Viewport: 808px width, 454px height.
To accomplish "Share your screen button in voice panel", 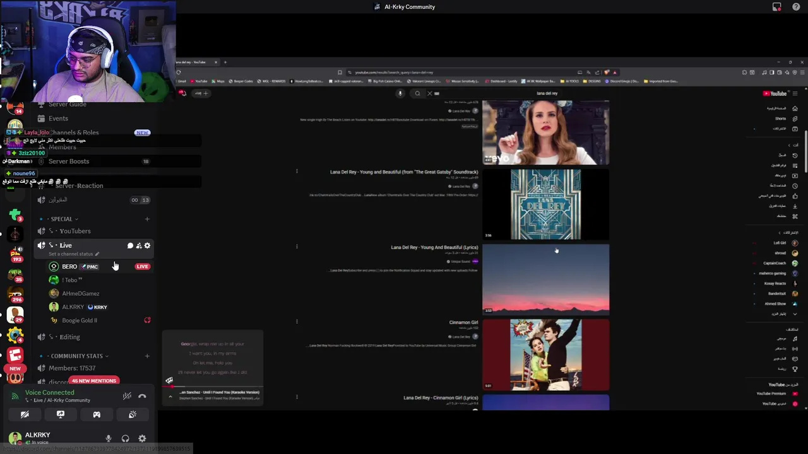I will click(61, 414).
